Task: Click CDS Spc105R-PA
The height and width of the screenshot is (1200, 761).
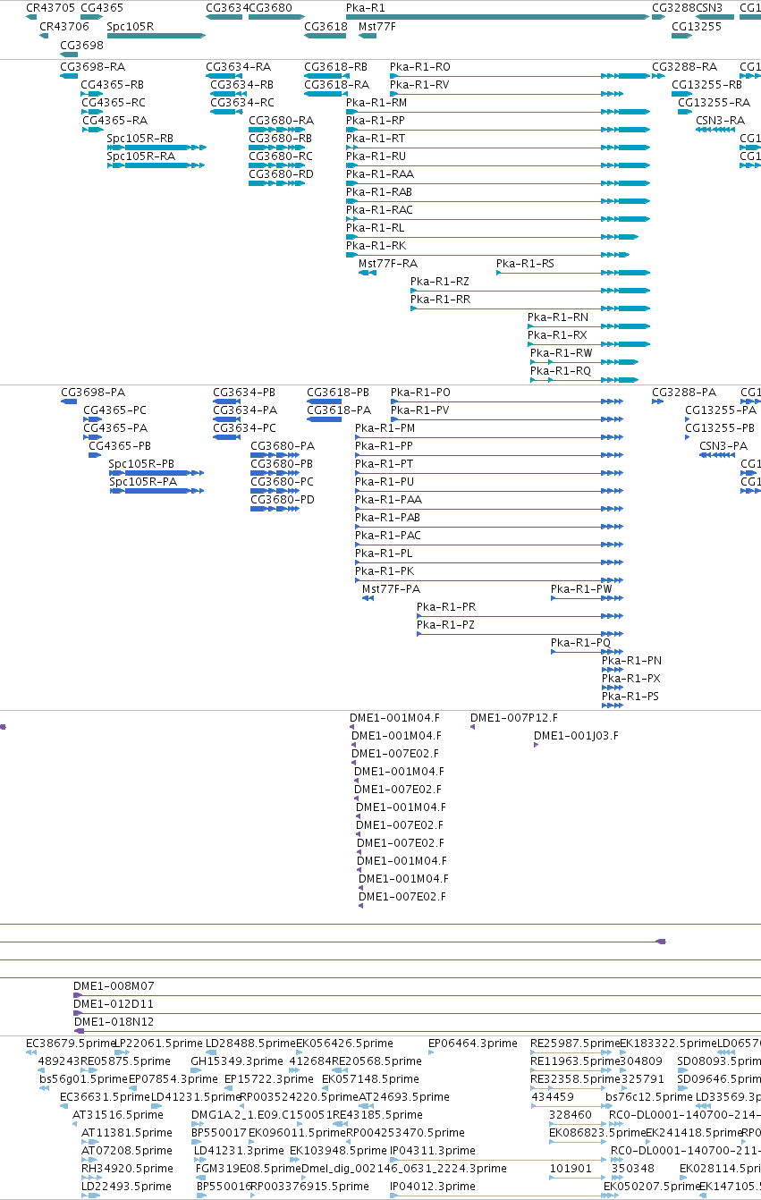Action: pos(143,481)
